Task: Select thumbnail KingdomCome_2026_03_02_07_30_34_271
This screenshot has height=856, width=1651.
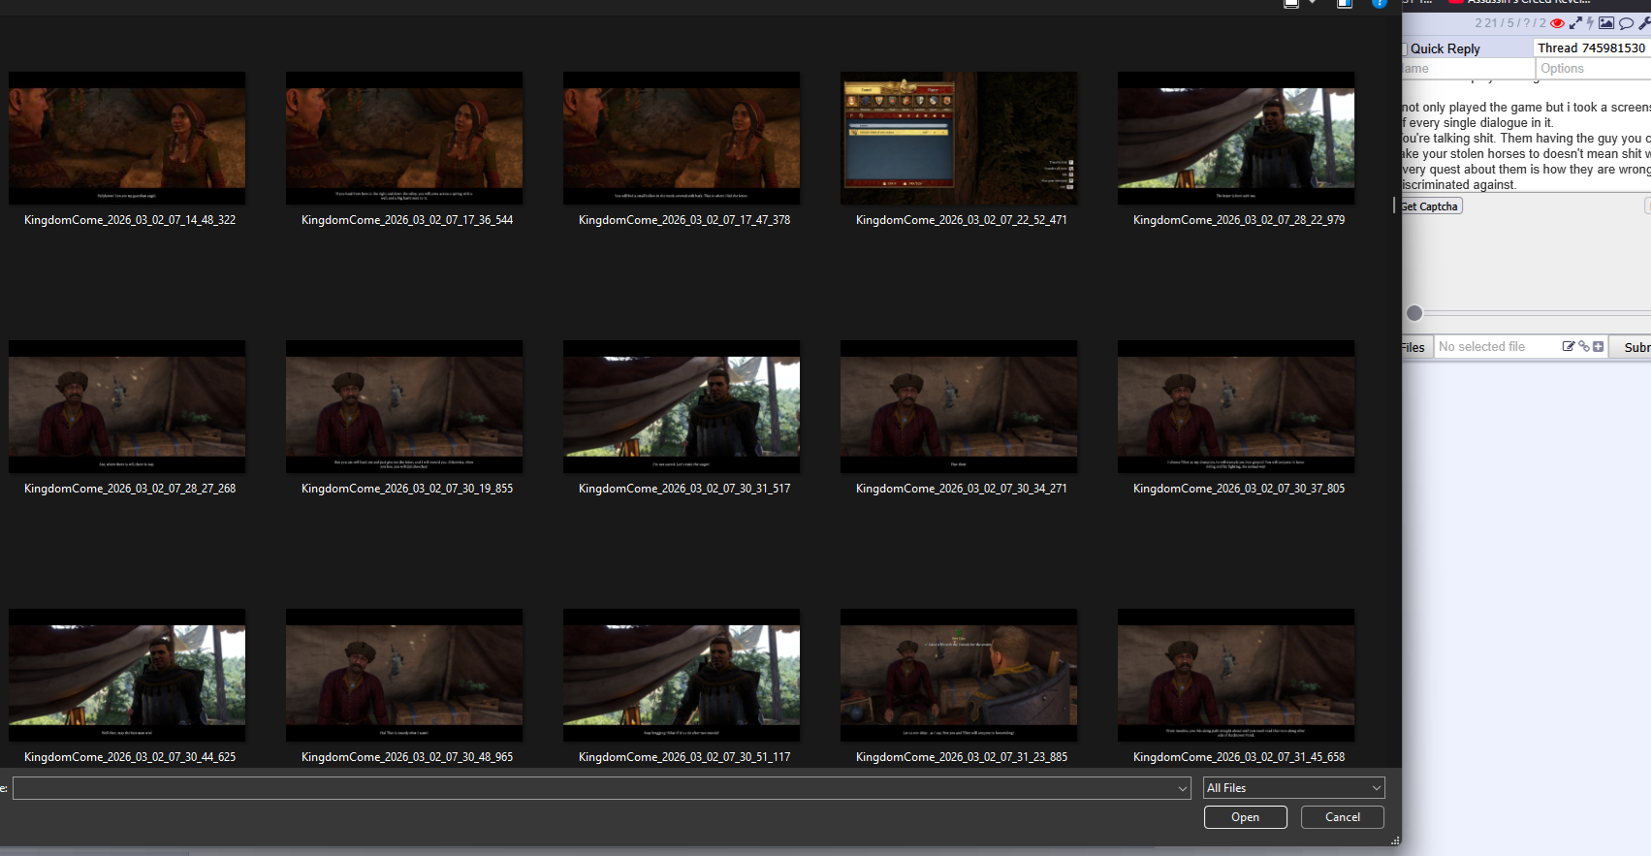Action: tap(959, 407)
